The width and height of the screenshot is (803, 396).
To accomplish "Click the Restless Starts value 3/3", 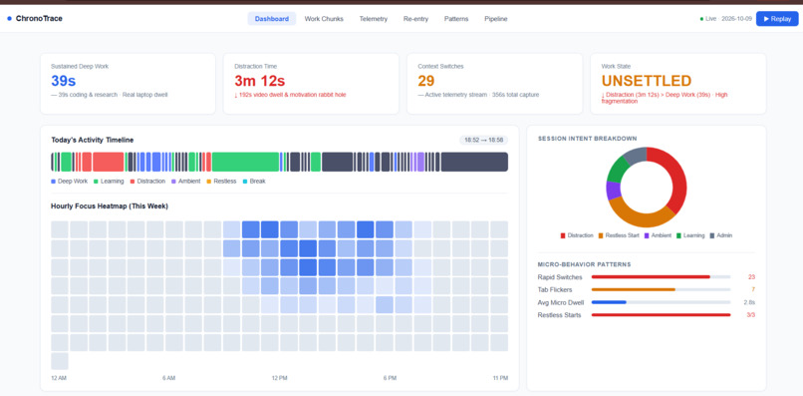I will coord(751,315).
